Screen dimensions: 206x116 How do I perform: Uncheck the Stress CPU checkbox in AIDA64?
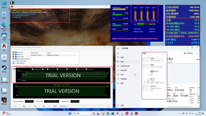[x=16, y=52]
